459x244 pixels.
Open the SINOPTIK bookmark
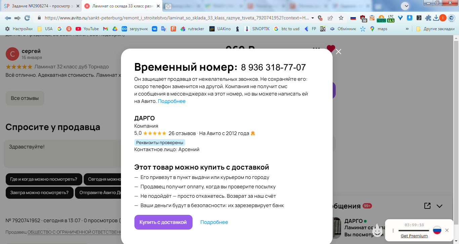(257, 29)
